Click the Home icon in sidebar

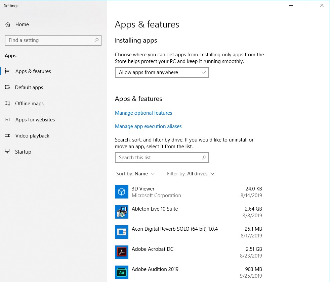[8, 24]
